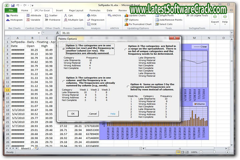Switch to the Home tab
Image resolution: width=240 pixels, height=160 pixels.
pyautogui.click(x=25, y=10)
